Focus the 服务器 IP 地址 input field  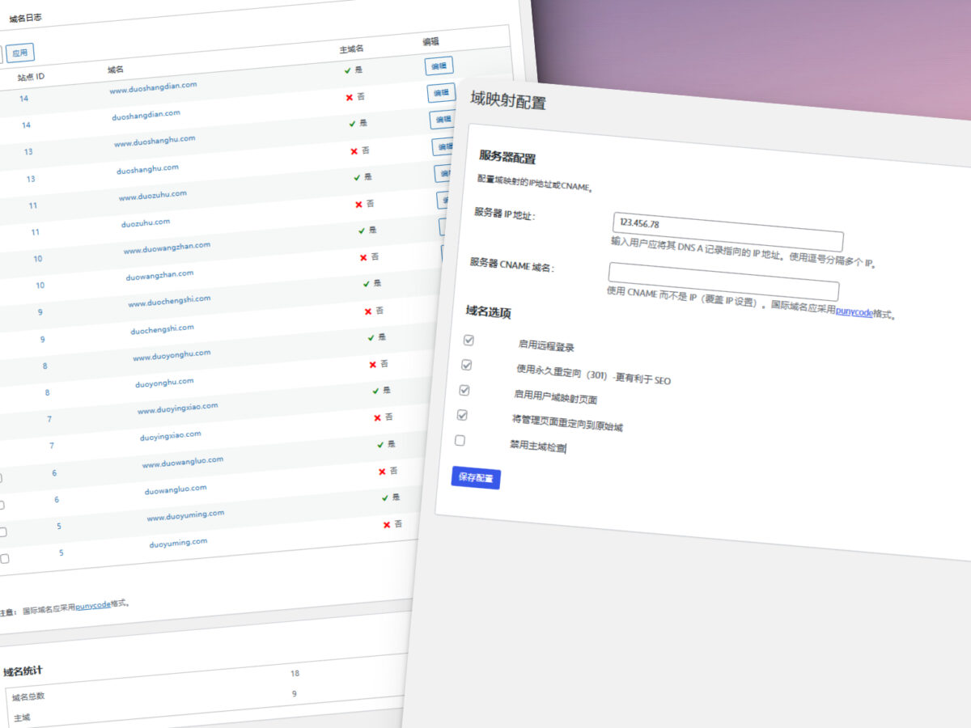pos(728,231)
